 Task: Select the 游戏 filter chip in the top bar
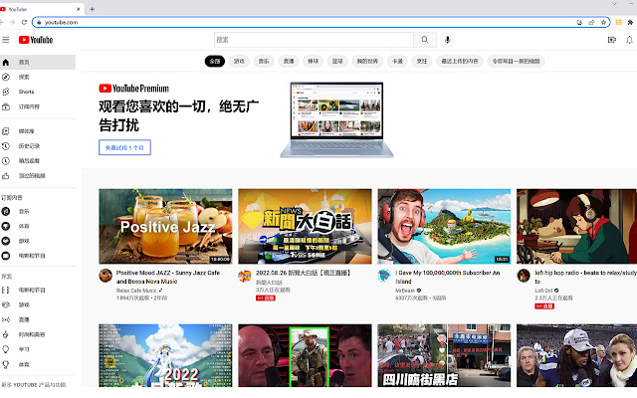(239, 62)
